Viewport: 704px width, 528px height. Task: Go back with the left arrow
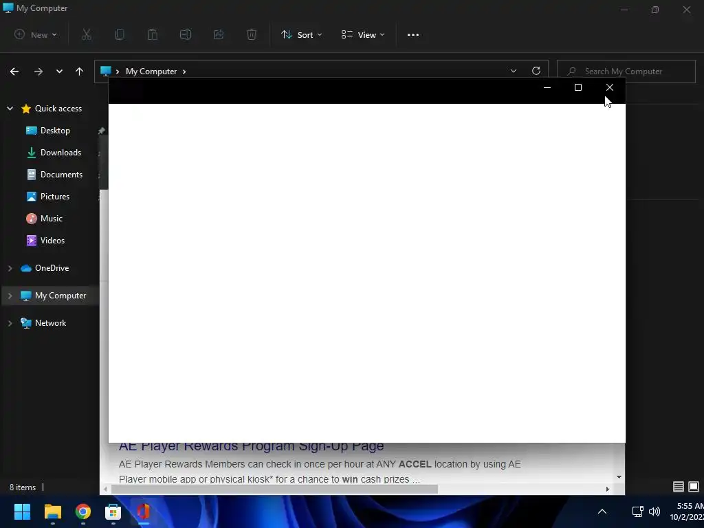[14, 71]
